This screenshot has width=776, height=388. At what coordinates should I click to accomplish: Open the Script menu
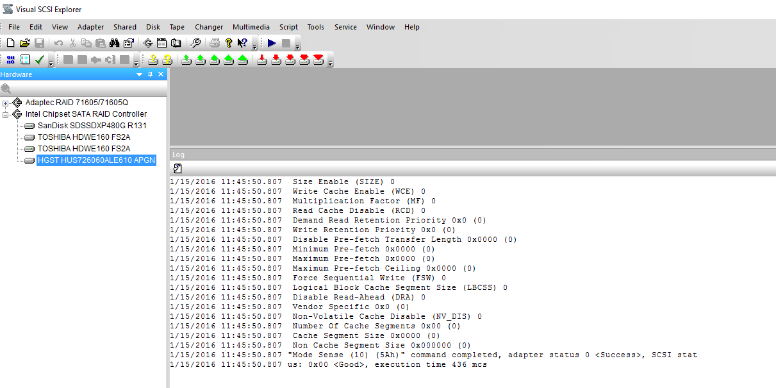(x=288, y=27)
